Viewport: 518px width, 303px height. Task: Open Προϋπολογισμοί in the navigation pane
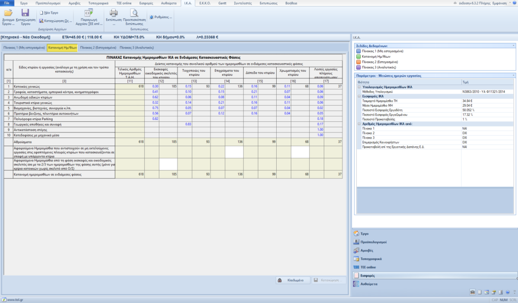click(x=373, y=242)
